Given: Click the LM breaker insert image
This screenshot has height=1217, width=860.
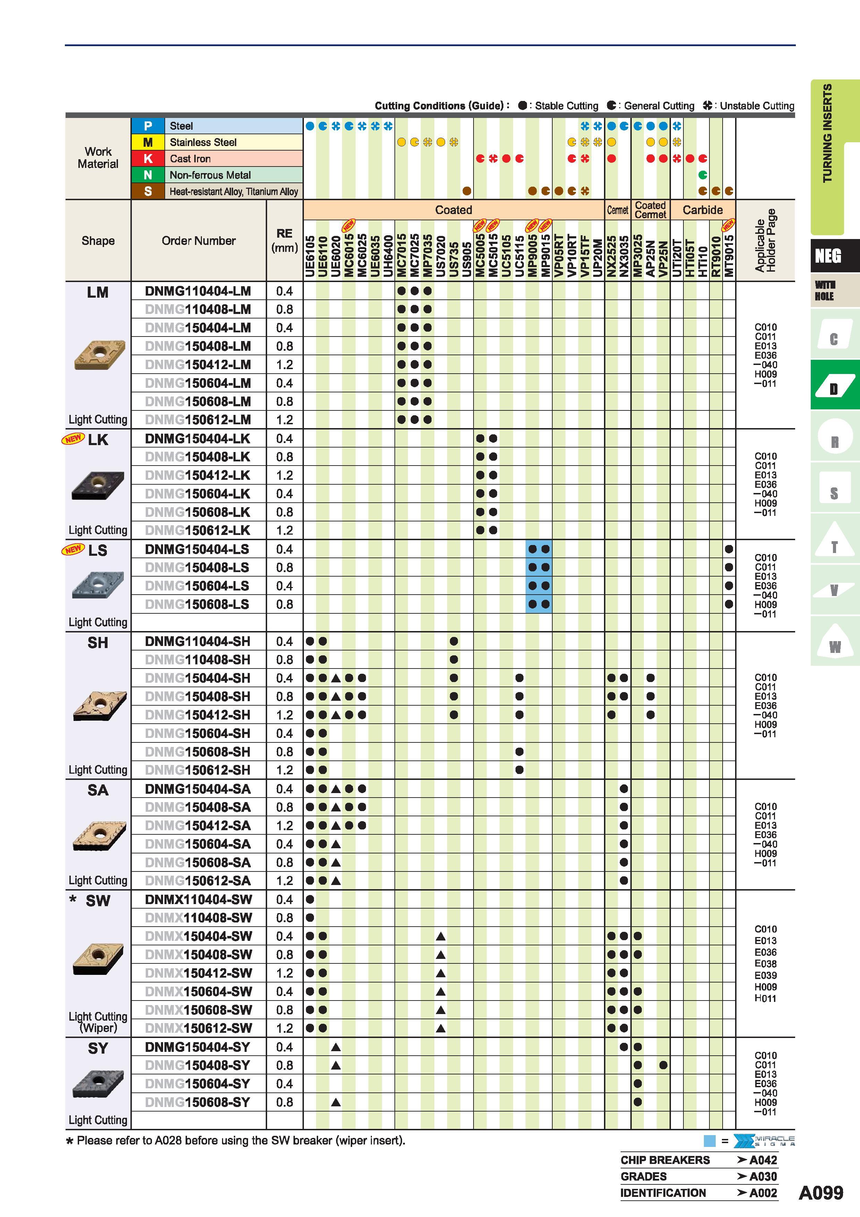Looking at the screenshot, I should pyautogui.click(x=100, y=354).
